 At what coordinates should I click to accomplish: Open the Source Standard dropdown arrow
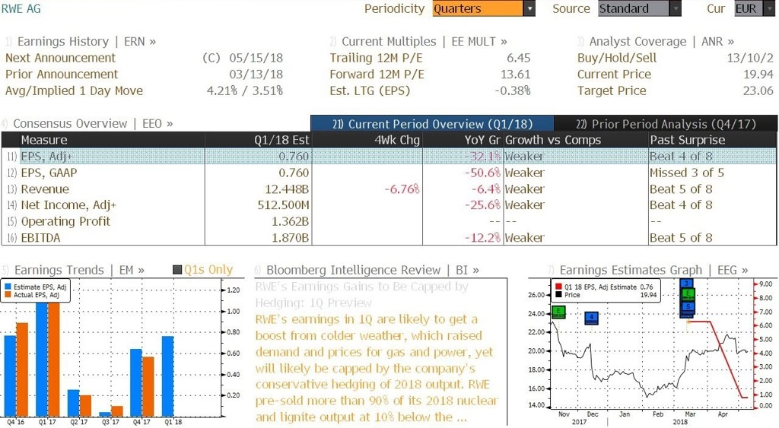pos(676,8)
